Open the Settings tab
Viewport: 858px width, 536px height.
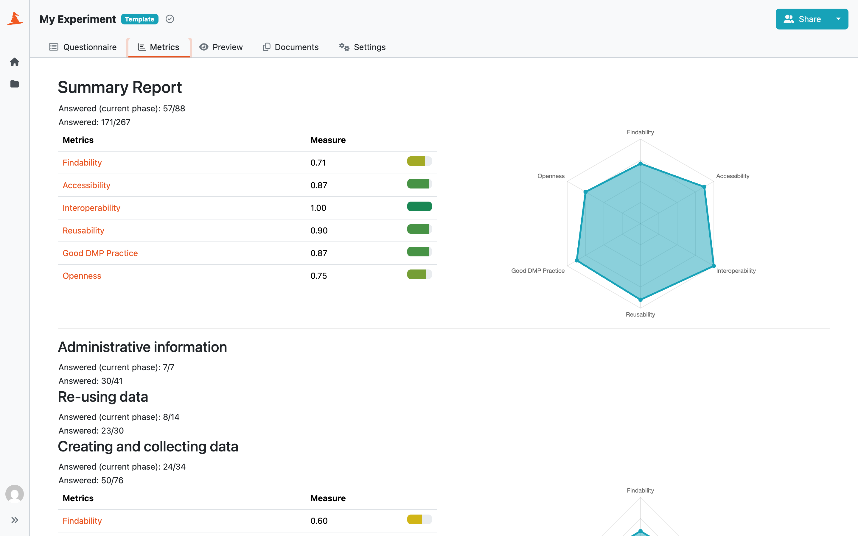tap(362, 47)
